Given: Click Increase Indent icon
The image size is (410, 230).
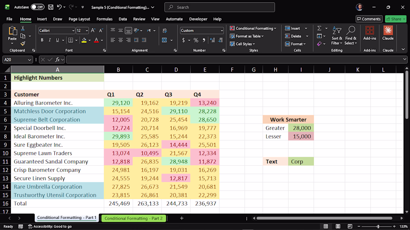Looking at the screenshot, I should click(x=144, y=40).
